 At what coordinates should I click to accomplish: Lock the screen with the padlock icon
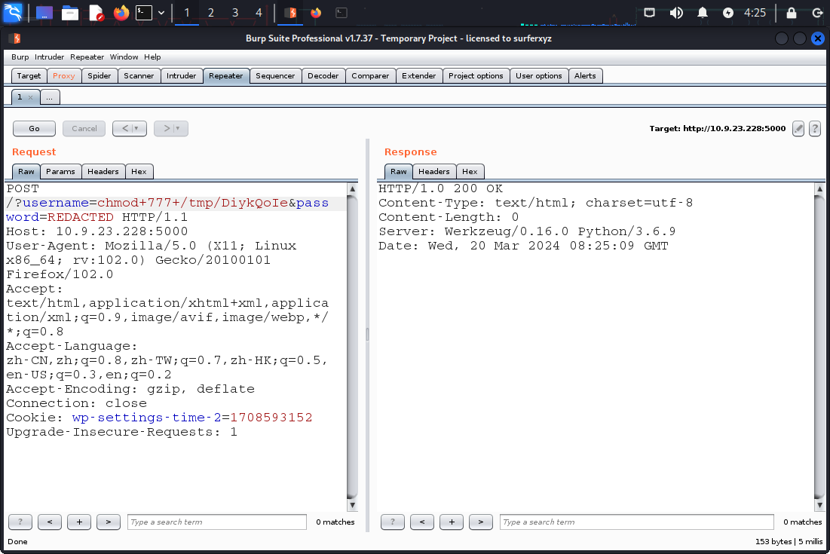pos(792,13)
